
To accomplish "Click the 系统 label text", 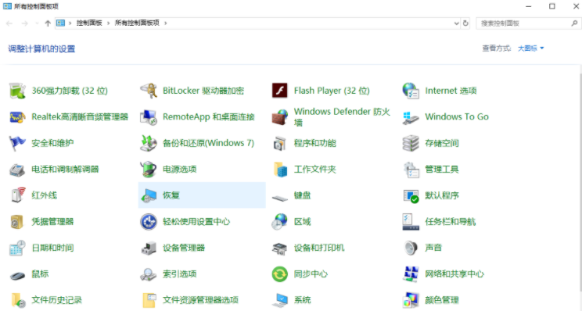I will (x=303, y=300).
